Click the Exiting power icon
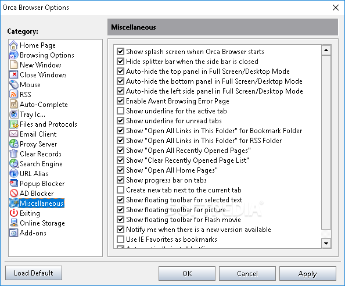The width and height of the screenshot is (345, 286). [x=13, y=213]
